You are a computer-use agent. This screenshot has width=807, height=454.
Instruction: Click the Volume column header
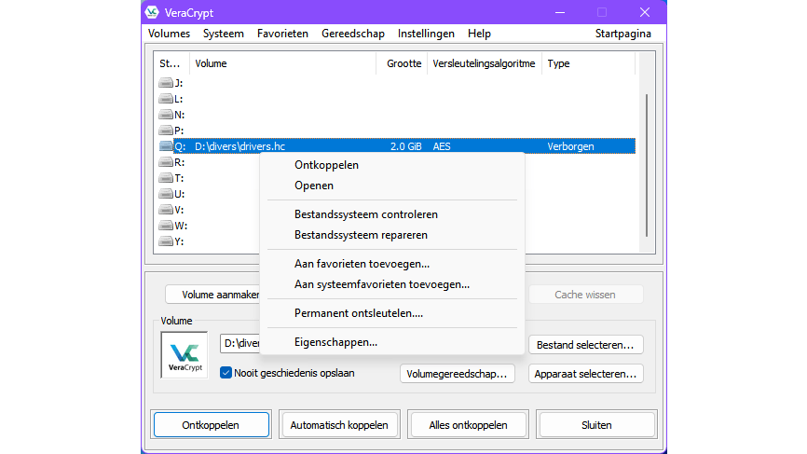click(x=282, y=63)
